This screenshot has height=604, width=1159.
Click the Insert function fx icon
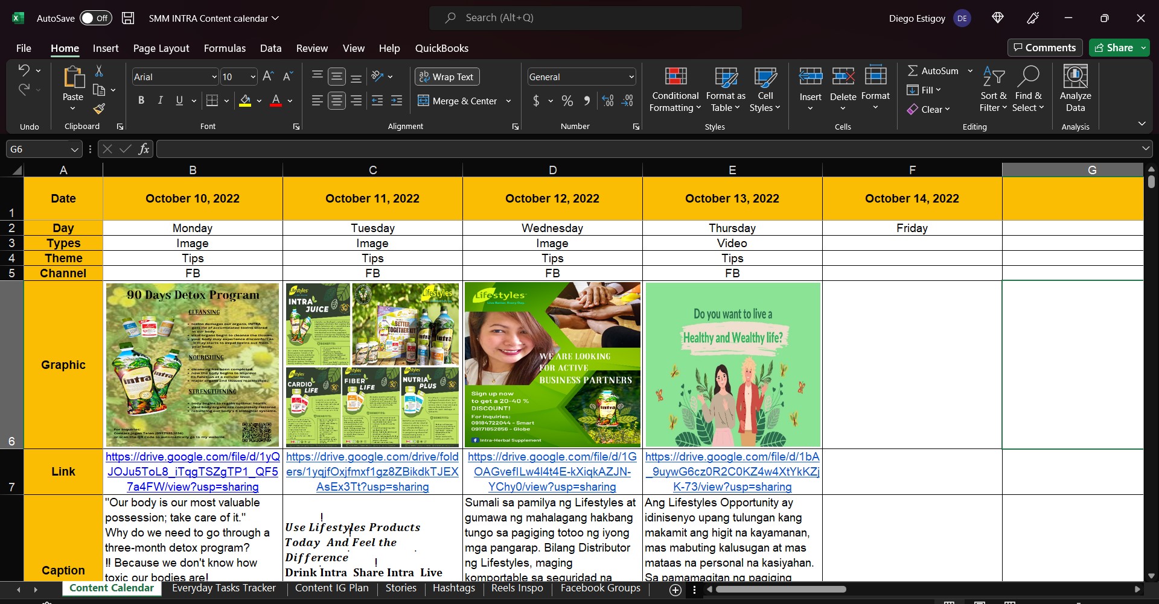[x=144, y=149]
